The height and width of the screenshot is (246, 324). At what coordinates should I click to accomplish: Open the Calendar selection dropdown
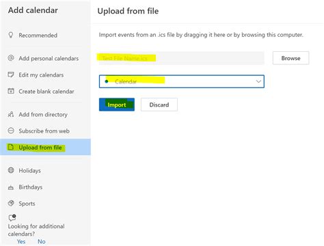(x=182, y=81)
